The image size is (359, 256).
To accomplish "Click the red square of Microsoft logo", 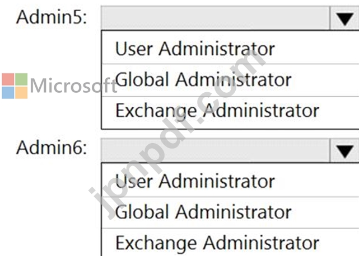I will (x=8, y=79).
